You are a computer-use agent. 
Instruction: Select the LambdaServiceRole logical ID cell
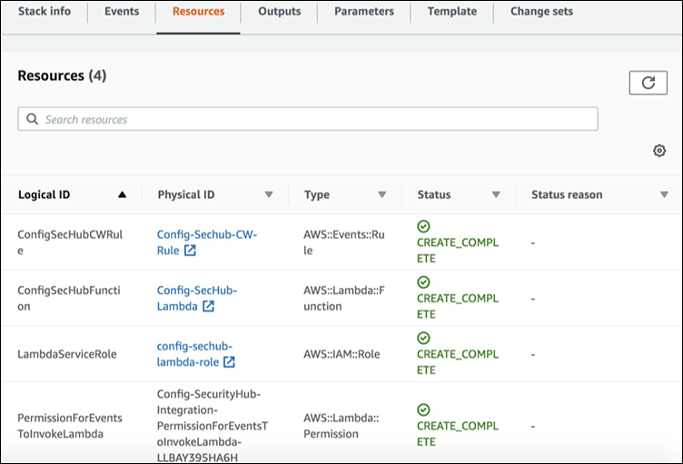(x=67, y=354)
